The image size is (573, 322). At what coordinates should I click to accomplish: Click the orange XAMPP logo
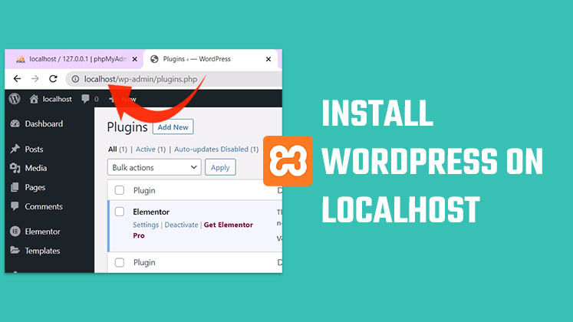point(288,161)
